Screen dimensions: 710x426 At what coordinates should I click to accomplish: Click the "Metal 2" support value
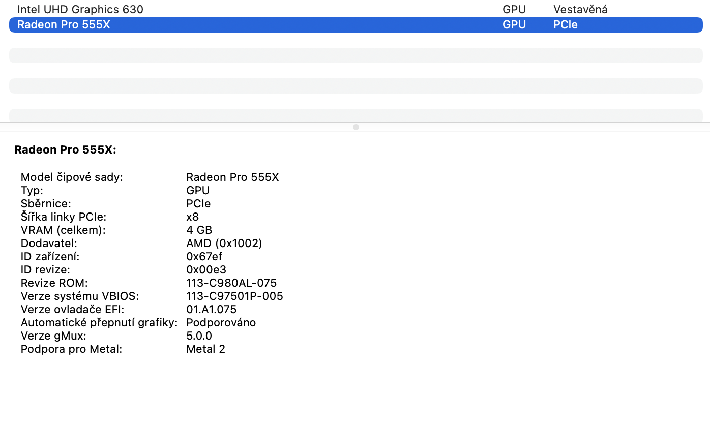[206, 349]
